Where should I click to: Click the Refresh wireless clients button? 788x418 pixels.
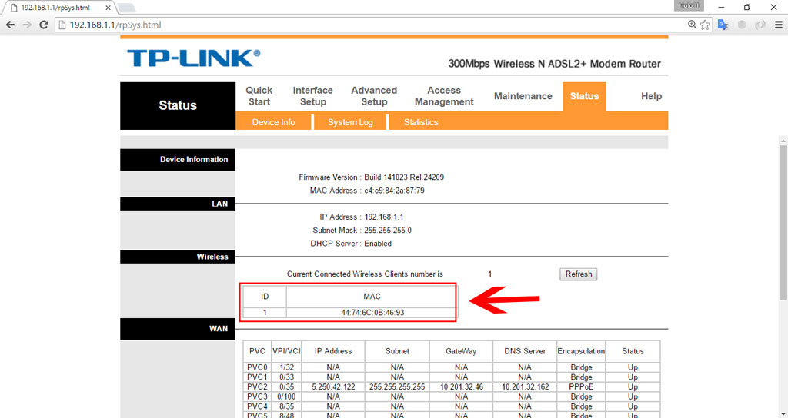click(x=579, y=274)
